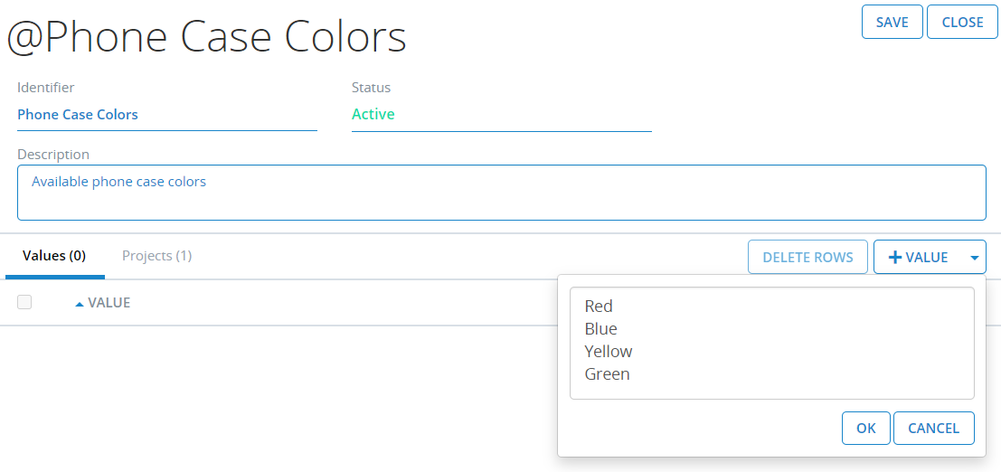Toggle the select-all rows checkbox
This screenshot has height=472, width=1001.
click(x=24, y=302)
